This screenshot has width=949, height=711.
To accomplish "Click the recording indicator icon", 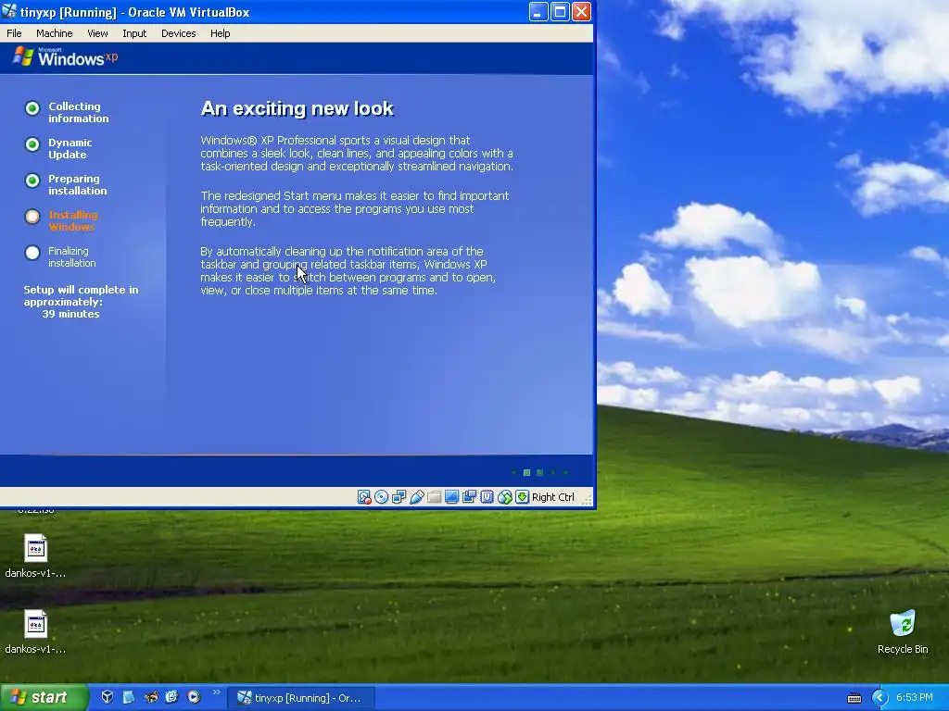I will tap(469, 497).
